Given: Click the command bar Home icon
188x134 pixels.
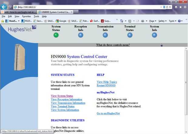Looking at the screenshot, I should pyautogui.click(x=122, y=21).
